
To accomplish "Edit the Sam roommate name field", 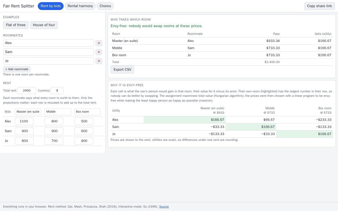I will pyautogui.click(x=49, y=52).
